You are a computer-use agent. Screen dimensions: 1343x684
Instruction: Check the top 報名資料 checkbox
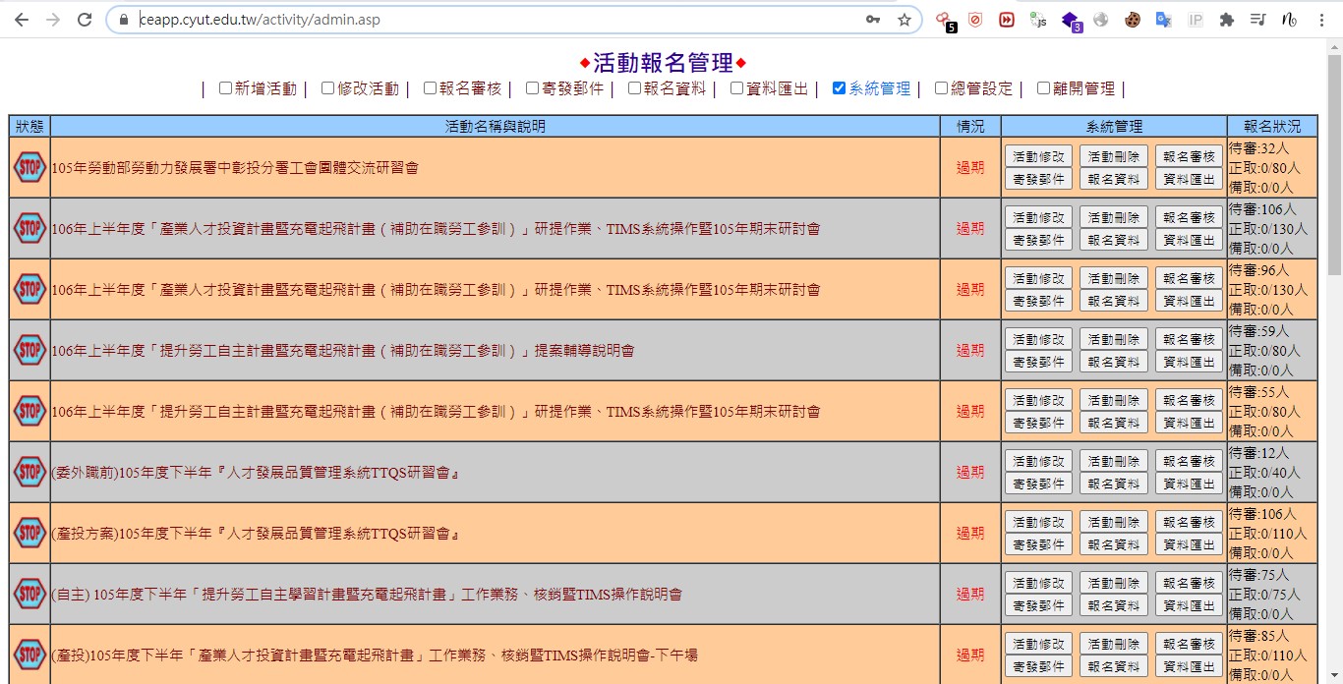pos(634,88)
